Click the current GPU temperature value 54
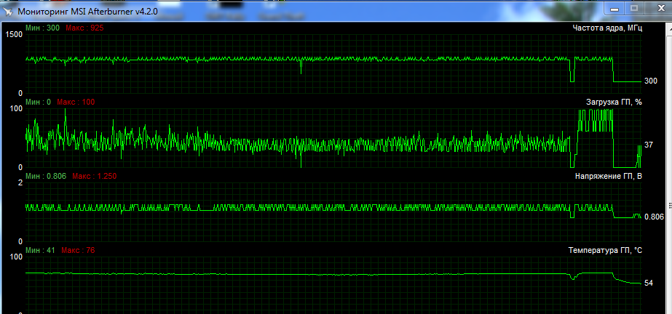 click(649, 283)
